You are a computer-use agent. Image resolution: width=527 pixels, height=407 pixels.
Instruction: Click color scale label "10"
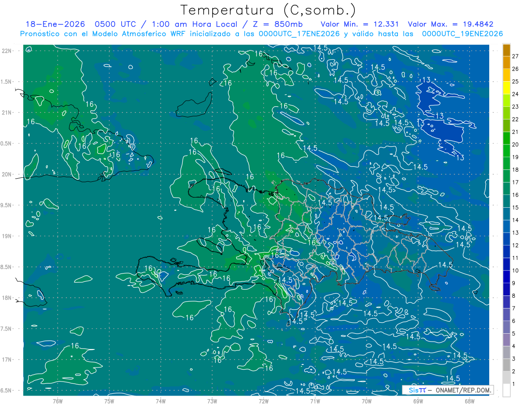point(516,270)
